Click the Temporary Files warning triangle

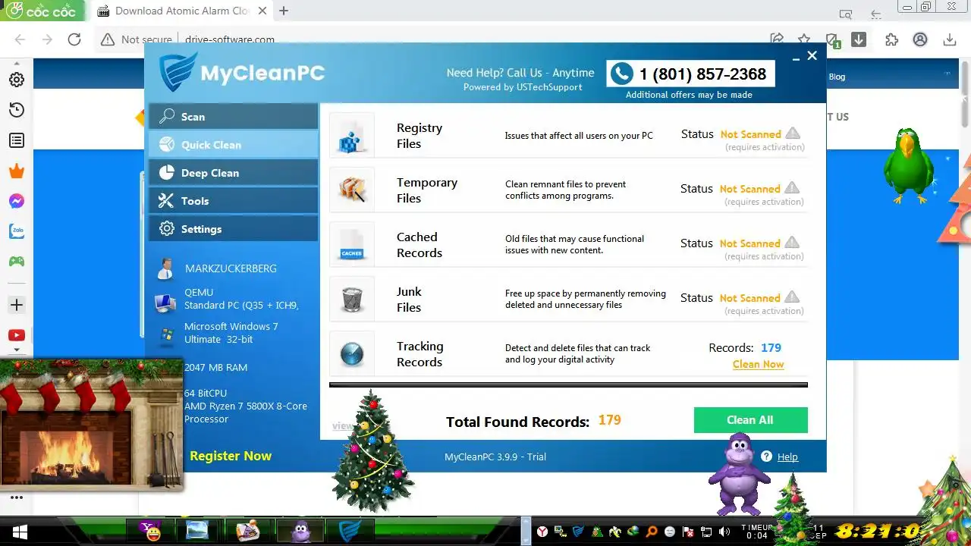coord(792,188)
